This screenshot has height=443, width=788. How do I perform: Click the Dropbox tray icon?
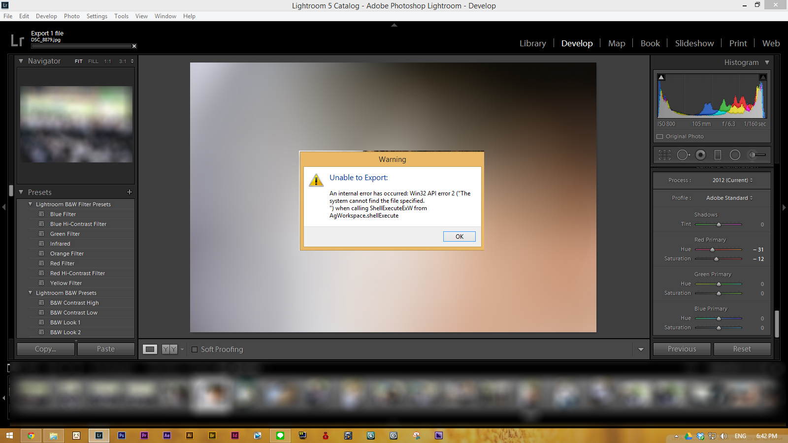click(700, 436)
